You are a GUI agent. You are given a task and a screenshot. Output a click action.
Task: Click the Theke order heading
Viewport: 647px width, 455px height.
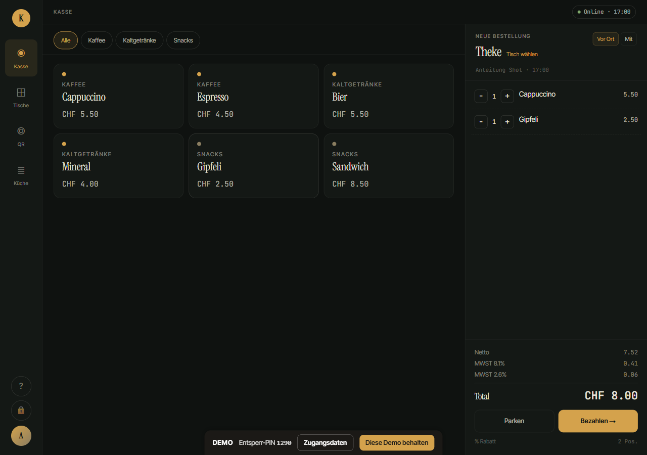point(488,52)
